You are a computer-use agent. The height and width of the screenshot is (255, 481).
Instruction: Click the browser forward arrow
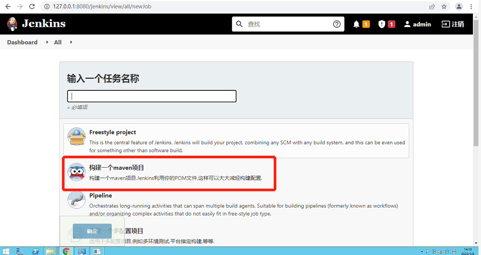click(x=20, y=6)
